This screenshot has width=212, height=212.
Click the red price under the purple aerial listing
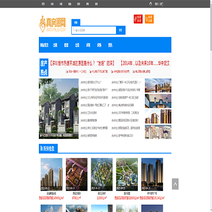click(77, 198)
